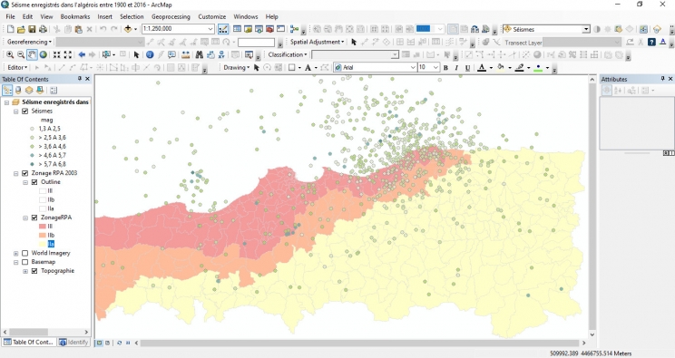Viewport: 675px width, 358px height.
Task: Open the map scale dropdown
Action: tap(210, 29)
